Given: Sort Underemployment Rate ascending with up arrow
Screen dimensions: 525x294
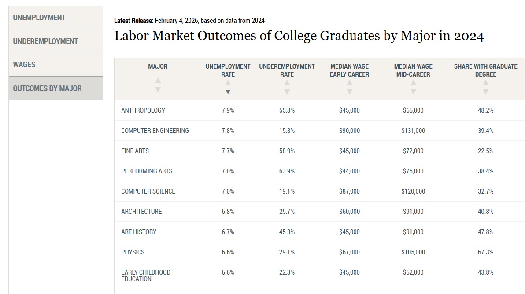Looking at the screenshot, I should click(287, 83).
